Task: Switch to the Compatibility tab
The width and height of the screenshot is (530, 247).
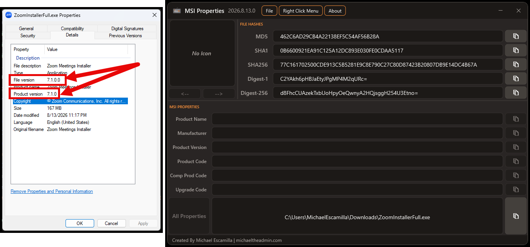Action: pyautogui.click(x=72, y=28)
